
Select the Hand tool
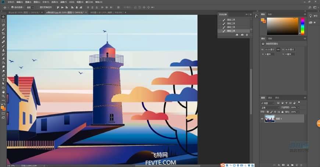tap(3, 92)
